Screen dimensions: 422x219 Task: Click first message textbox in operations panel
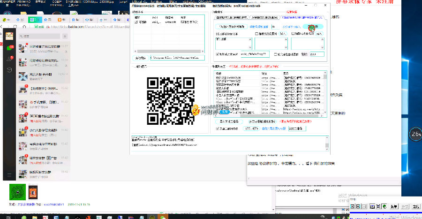234,43
